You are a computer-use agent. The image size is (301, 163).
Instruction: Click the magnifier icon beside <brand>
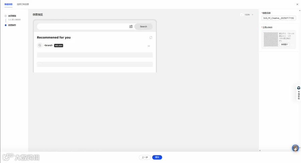pos(40,46)
